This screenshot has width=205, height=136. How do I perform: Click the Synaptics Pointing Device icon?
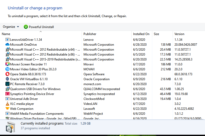click(7, 94)
